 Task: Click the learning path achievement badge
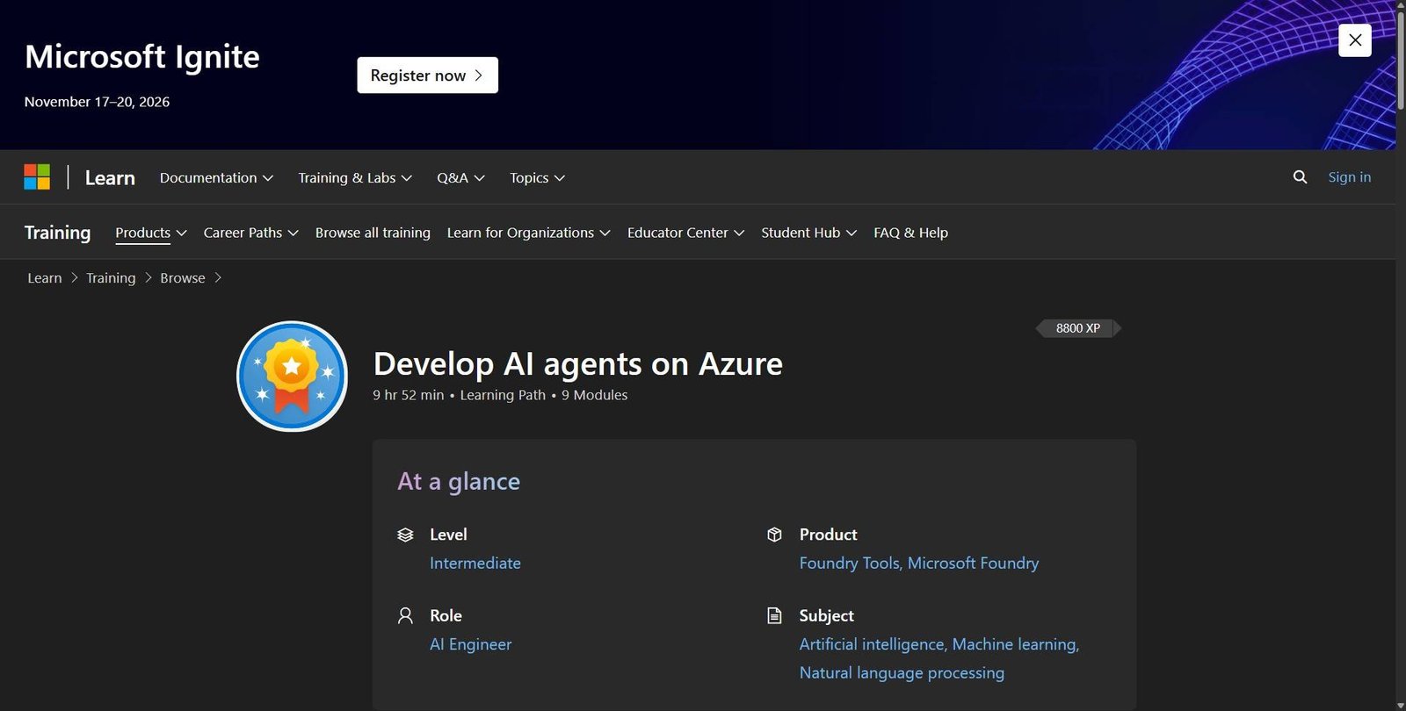[293, 376]
